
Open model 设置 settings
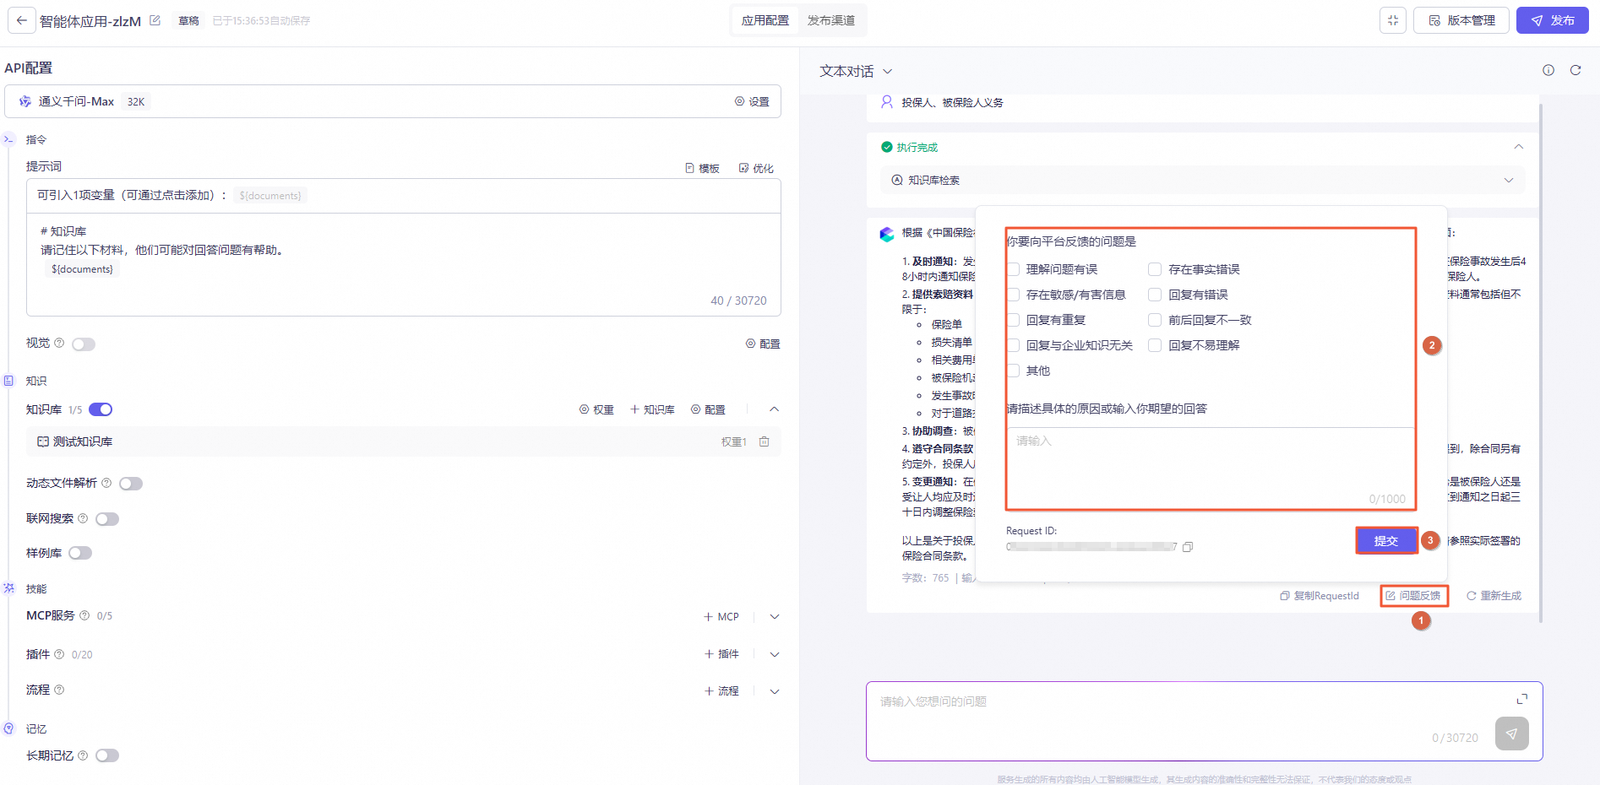pyautogui.click(x=752, y=101)
